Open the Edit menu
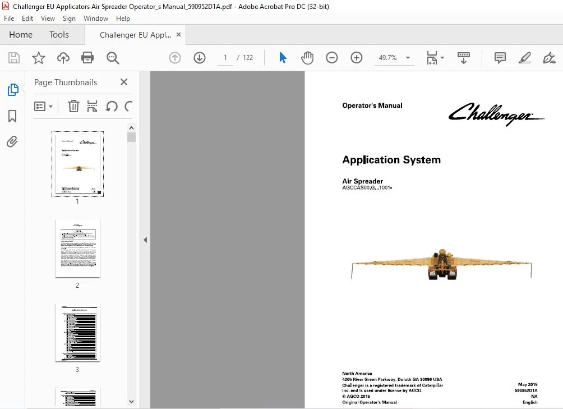 tap(27, 19)
